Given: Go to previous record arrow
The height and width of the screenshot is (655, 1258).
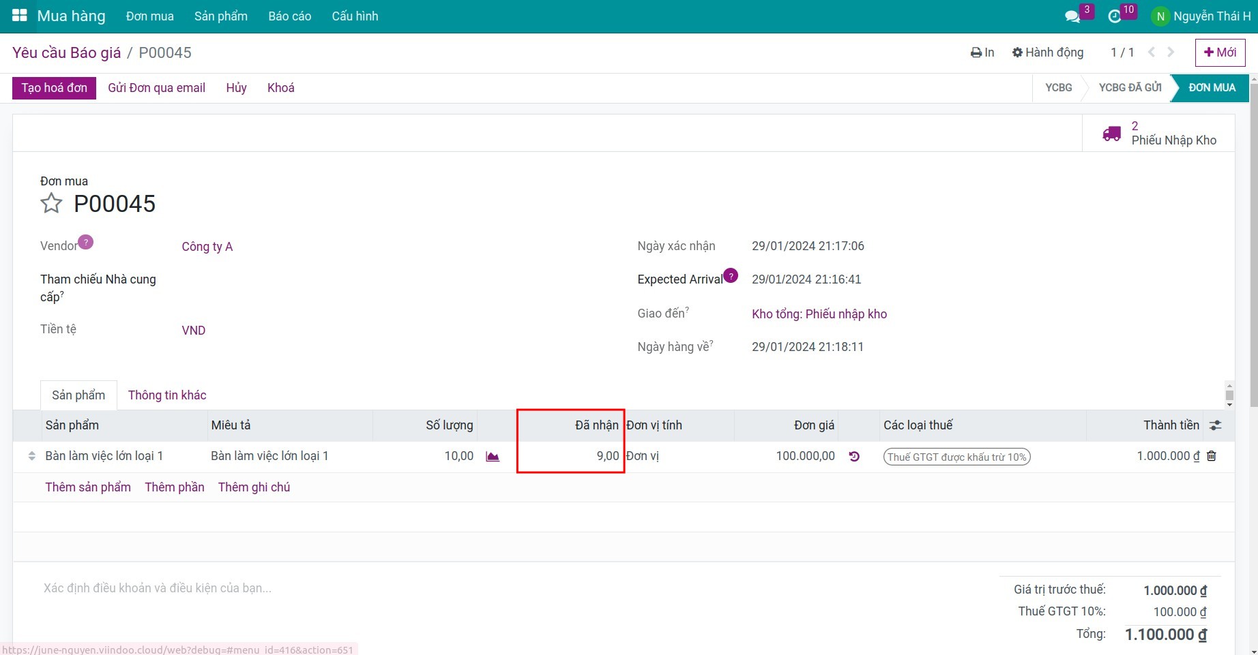Looking at the screenshot, I should pos(1152,52).
